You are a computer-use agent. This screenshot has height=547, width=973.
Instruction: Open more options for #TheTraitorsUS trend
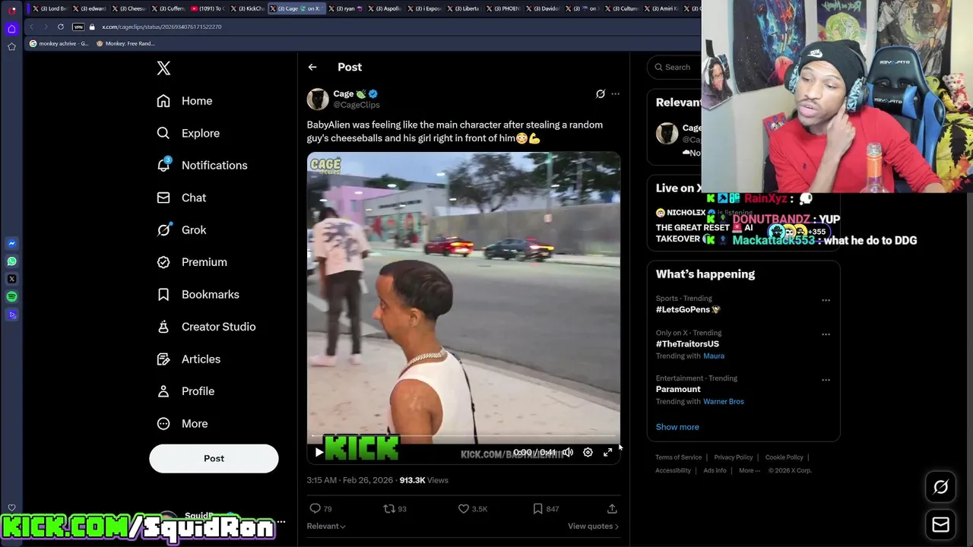826,334
